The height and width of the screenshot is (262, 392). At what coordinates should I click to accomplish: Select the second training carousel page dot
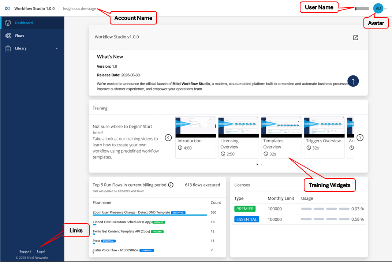[x=261, y=164]
